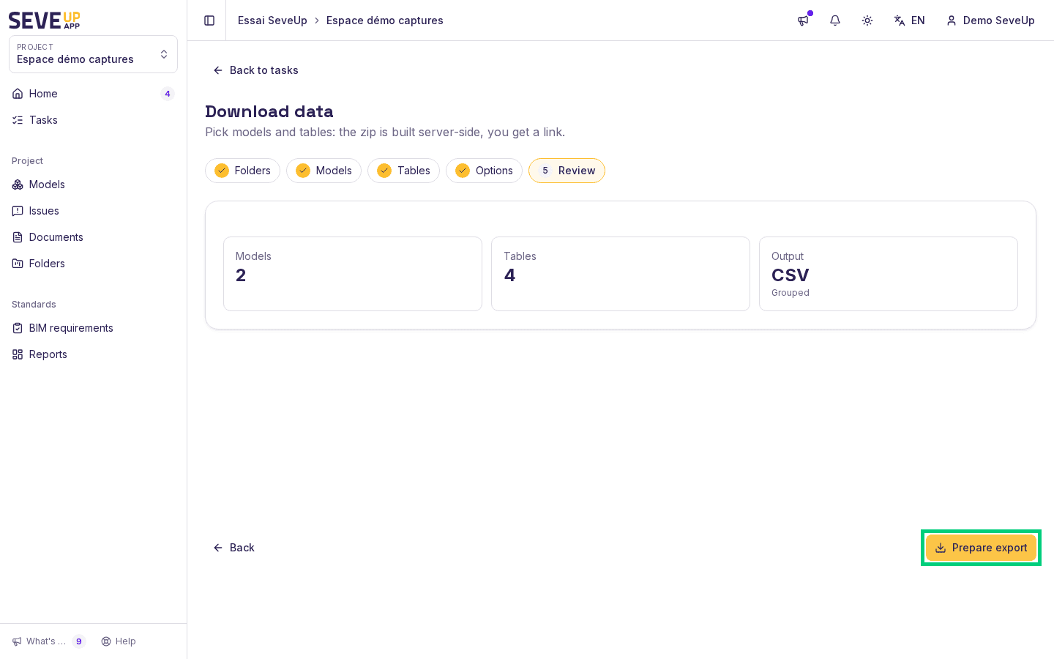This screenshot has width=1054, height=659.
Task: Go to Home in sidebar
Action: [93, 94]
